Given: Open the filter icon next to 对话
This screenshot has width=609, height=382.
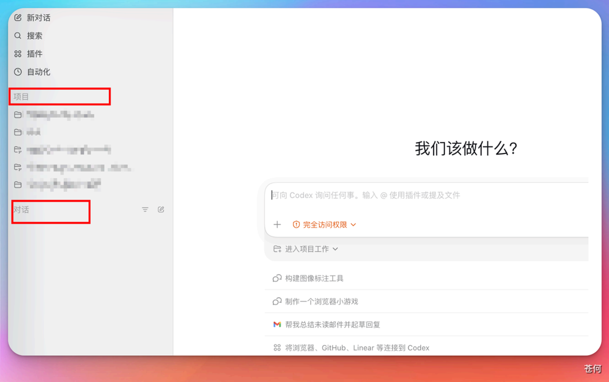Looking at the screenshot, I should pyautogui.click(x=145, y=210).
